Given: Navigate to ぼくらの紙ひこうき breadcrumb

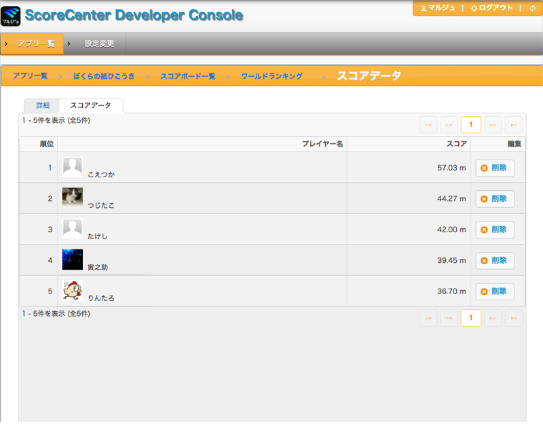Looking at the screenshot, I should [104, 76].
